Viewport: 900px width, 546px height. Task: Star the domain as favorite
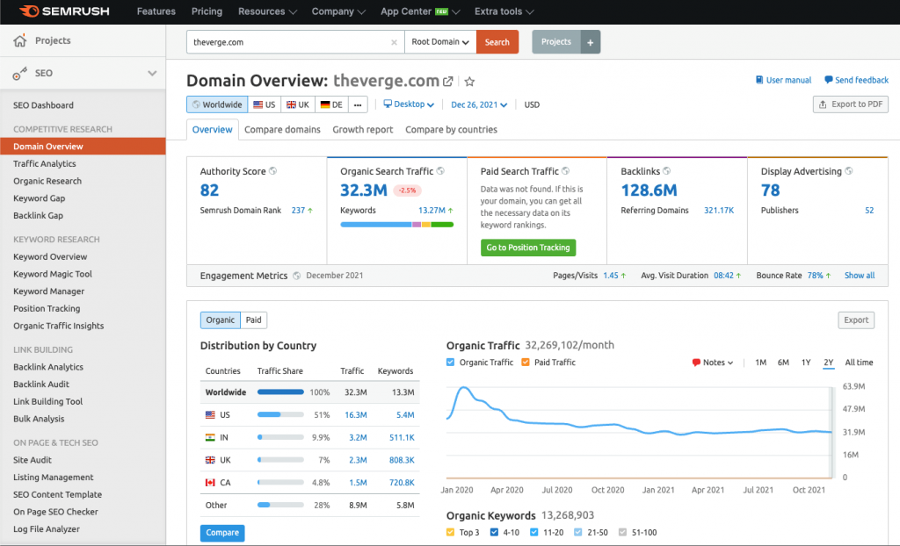pyautogui.click(x=469, y=82)
